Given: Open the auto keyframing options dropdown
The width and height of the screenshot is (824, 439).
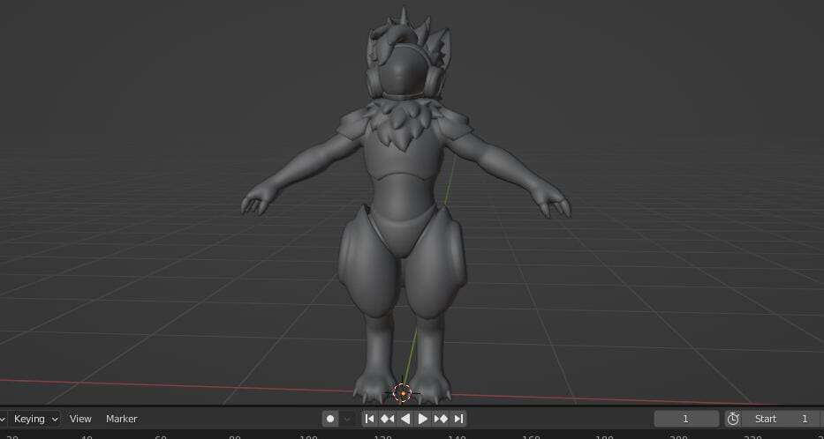Looking at the screenshot, I should click(347, 419).
